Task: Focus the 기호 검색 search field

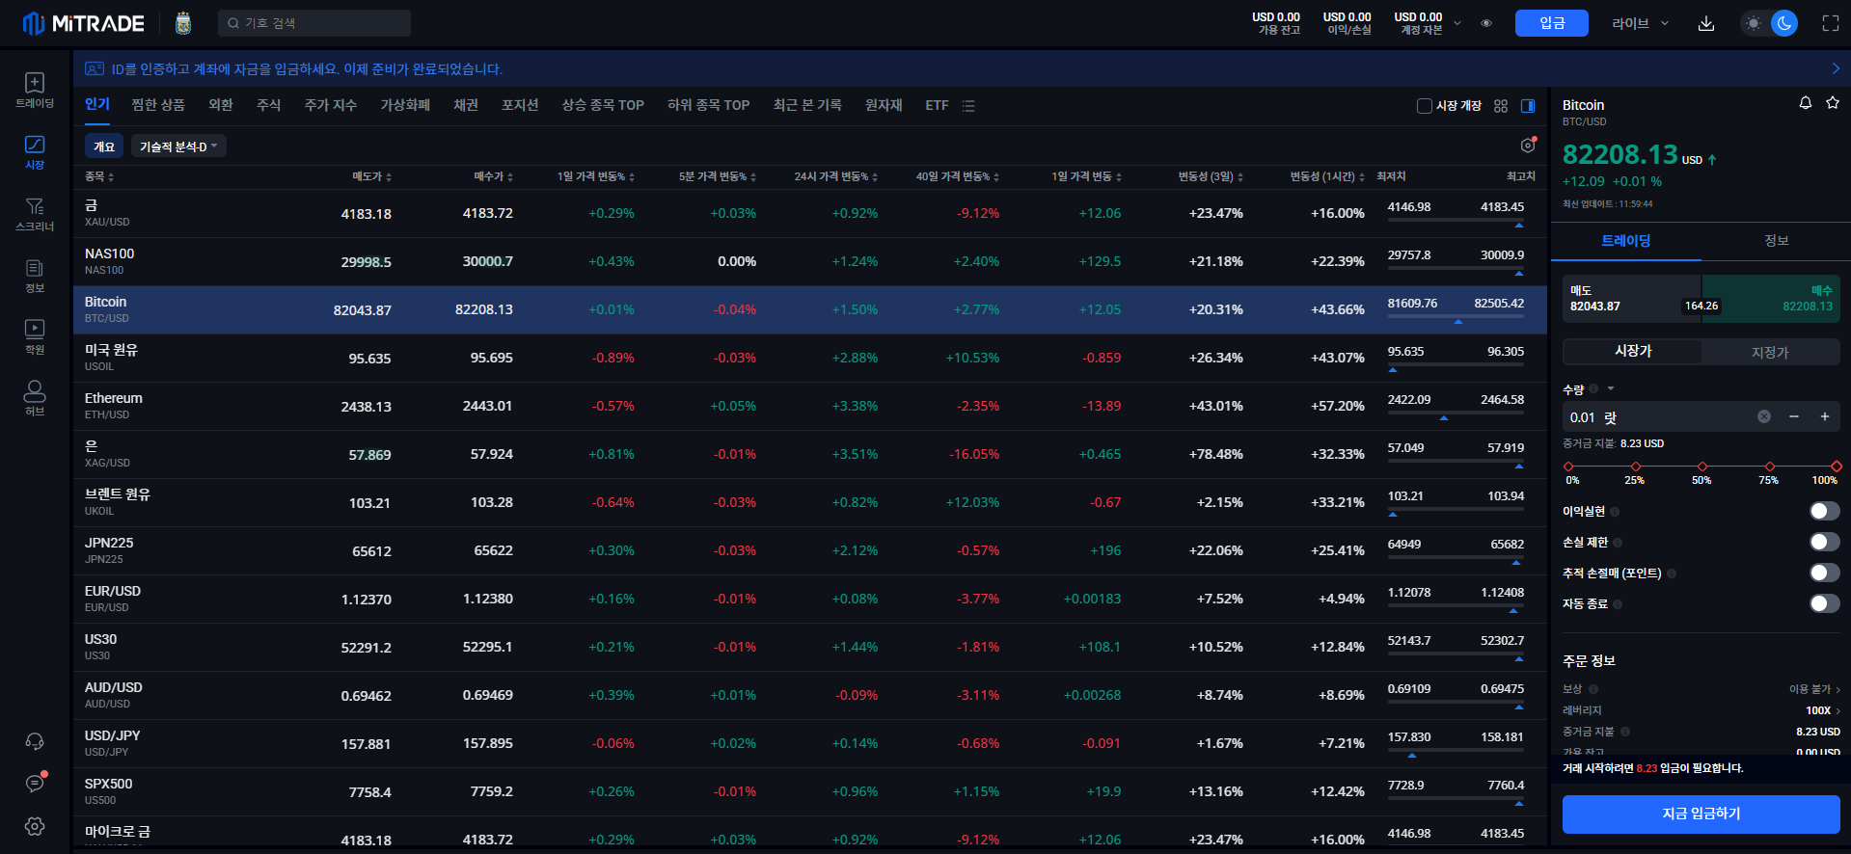Action: click(x=314, y=23)
